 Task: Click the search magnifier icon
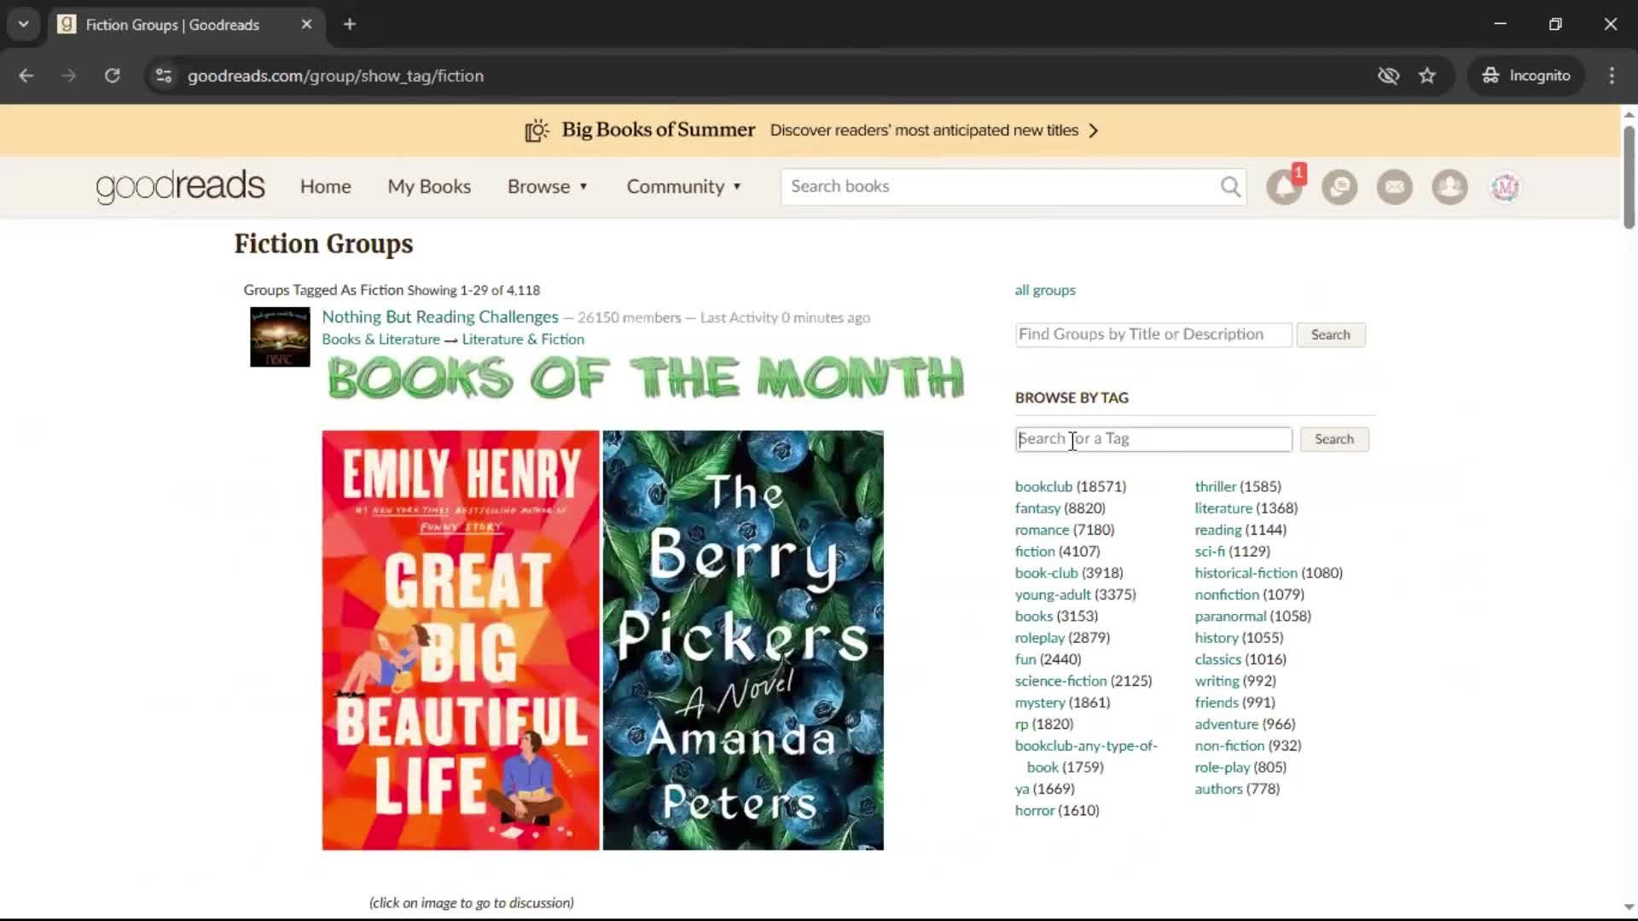pos(1230,187)
